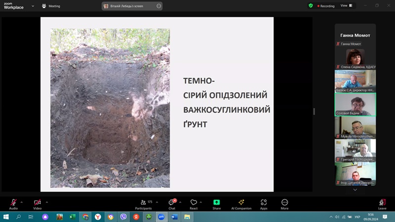Leave the meeting

point(382,204)
